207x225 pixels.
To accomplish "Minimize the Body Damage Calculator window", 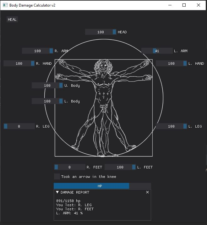I will pyautogui.click(x=170, y=5).
